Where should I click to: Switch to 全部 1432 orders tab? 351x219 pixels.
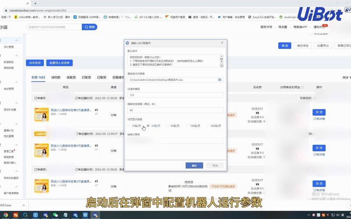point(38,78)
